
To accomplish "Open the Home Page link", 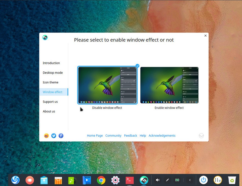I will point(95,136).
